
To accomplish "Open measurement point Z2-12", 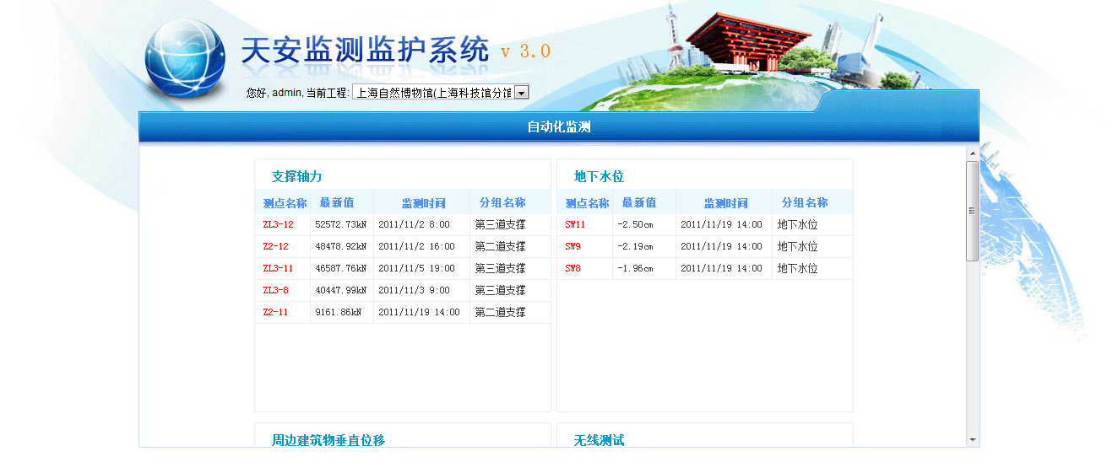I will point(276,247).
